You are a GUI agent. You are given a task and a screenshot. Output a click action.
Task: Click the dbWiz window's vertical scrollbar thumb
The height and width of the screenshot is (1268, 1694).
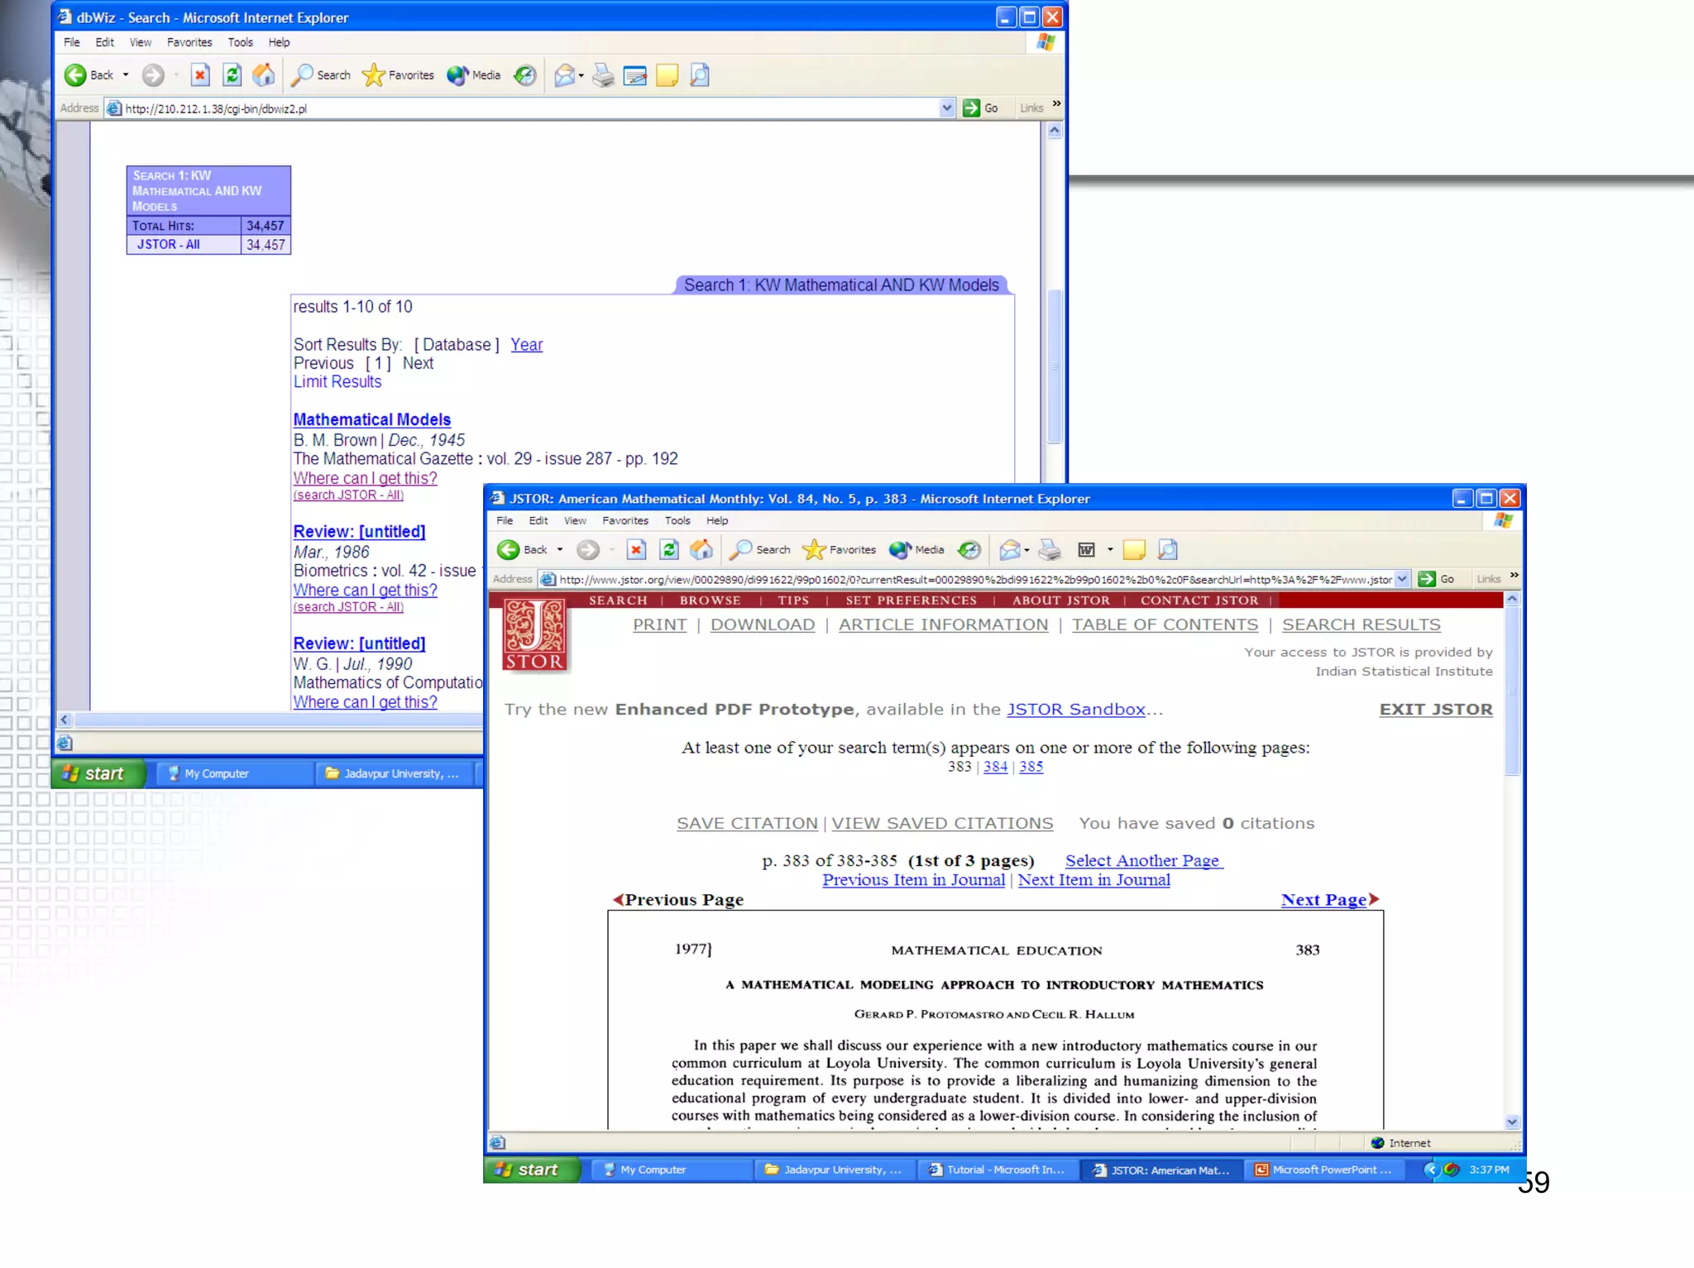(1054, 364)
